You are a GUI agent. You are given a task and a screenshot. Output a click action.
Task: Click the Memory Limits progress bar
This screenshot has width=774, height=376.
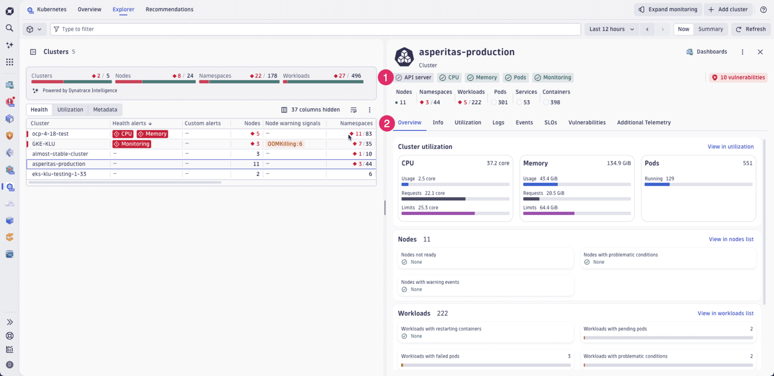577,213
